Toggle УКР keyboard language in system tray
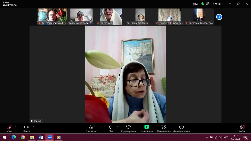 click(225, 137)
